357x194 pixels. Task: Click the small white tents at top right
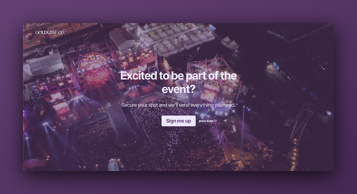point(229,43)
